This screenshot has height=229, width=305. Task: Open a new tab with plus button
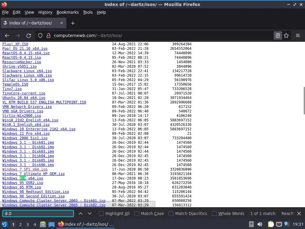73,23
